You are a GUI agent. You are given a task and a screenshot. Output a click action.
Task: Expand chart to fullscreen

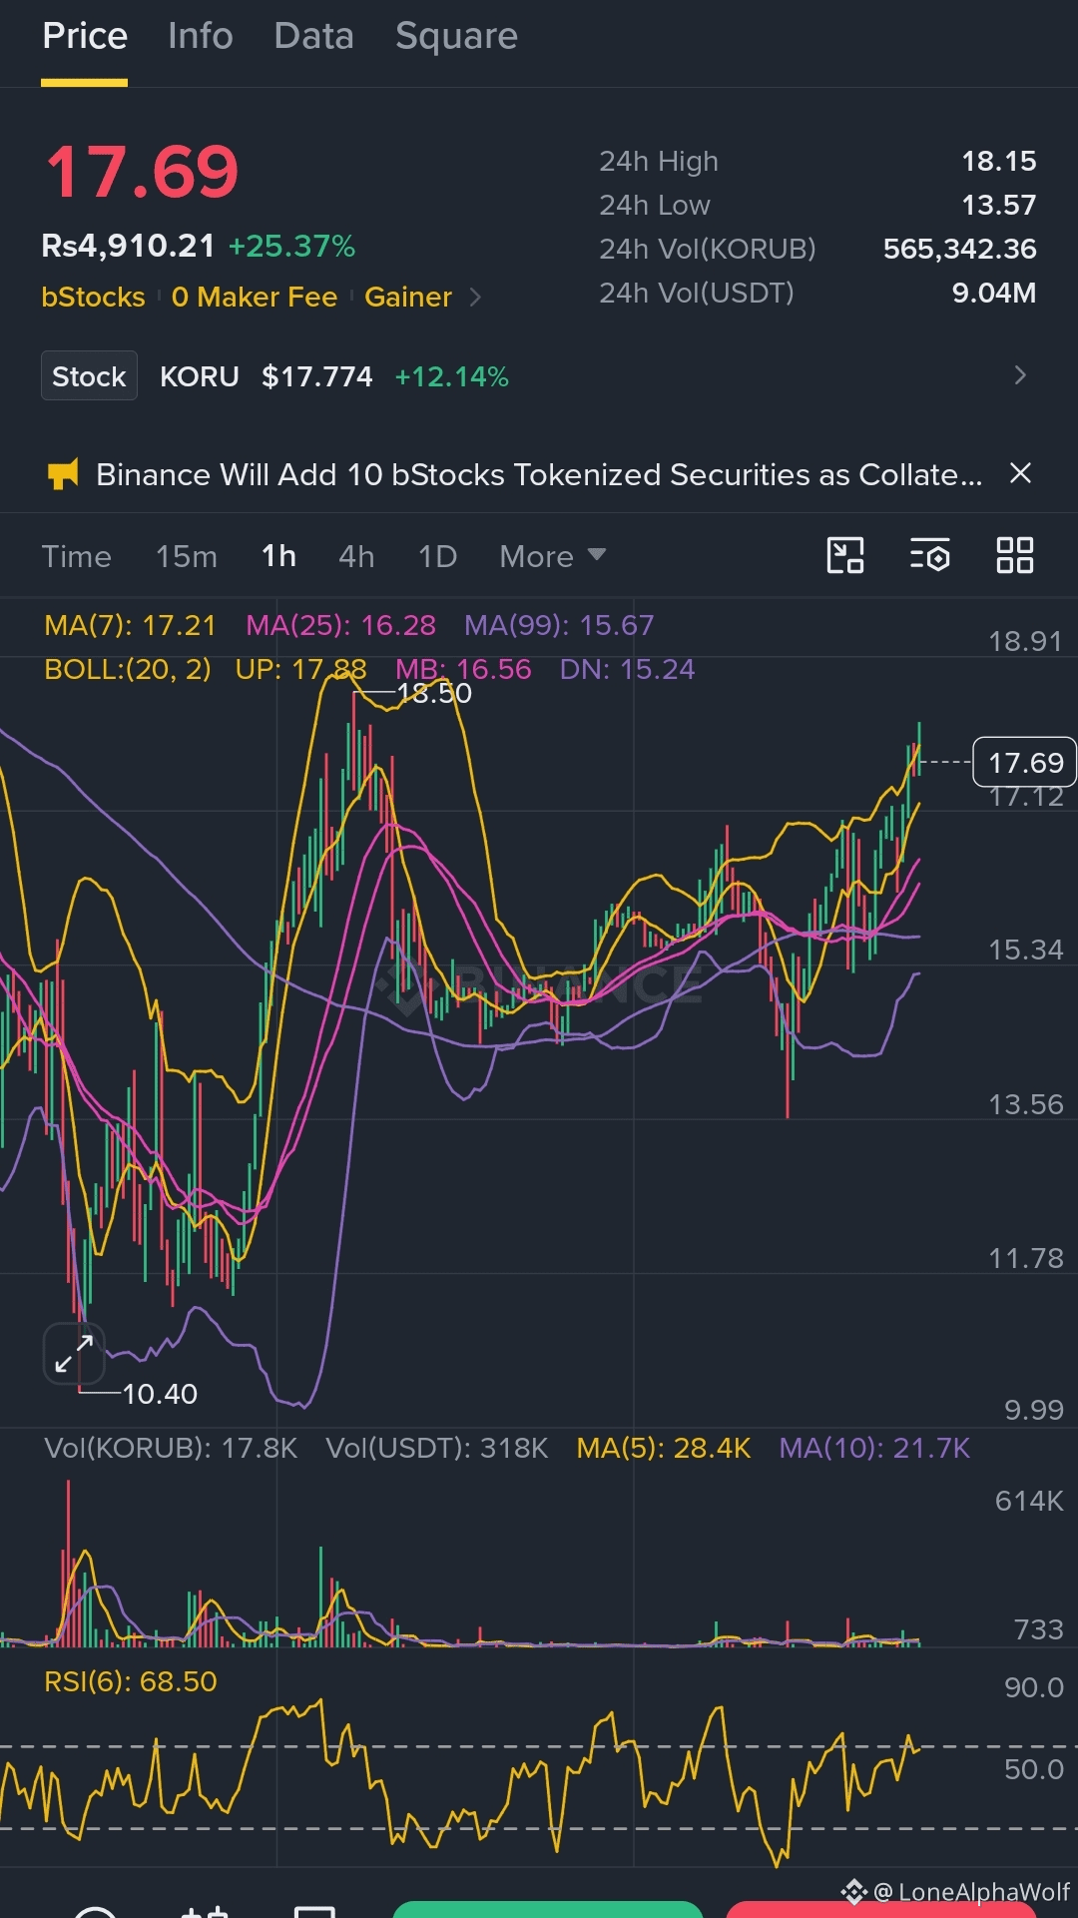(x=74, y=1354)
